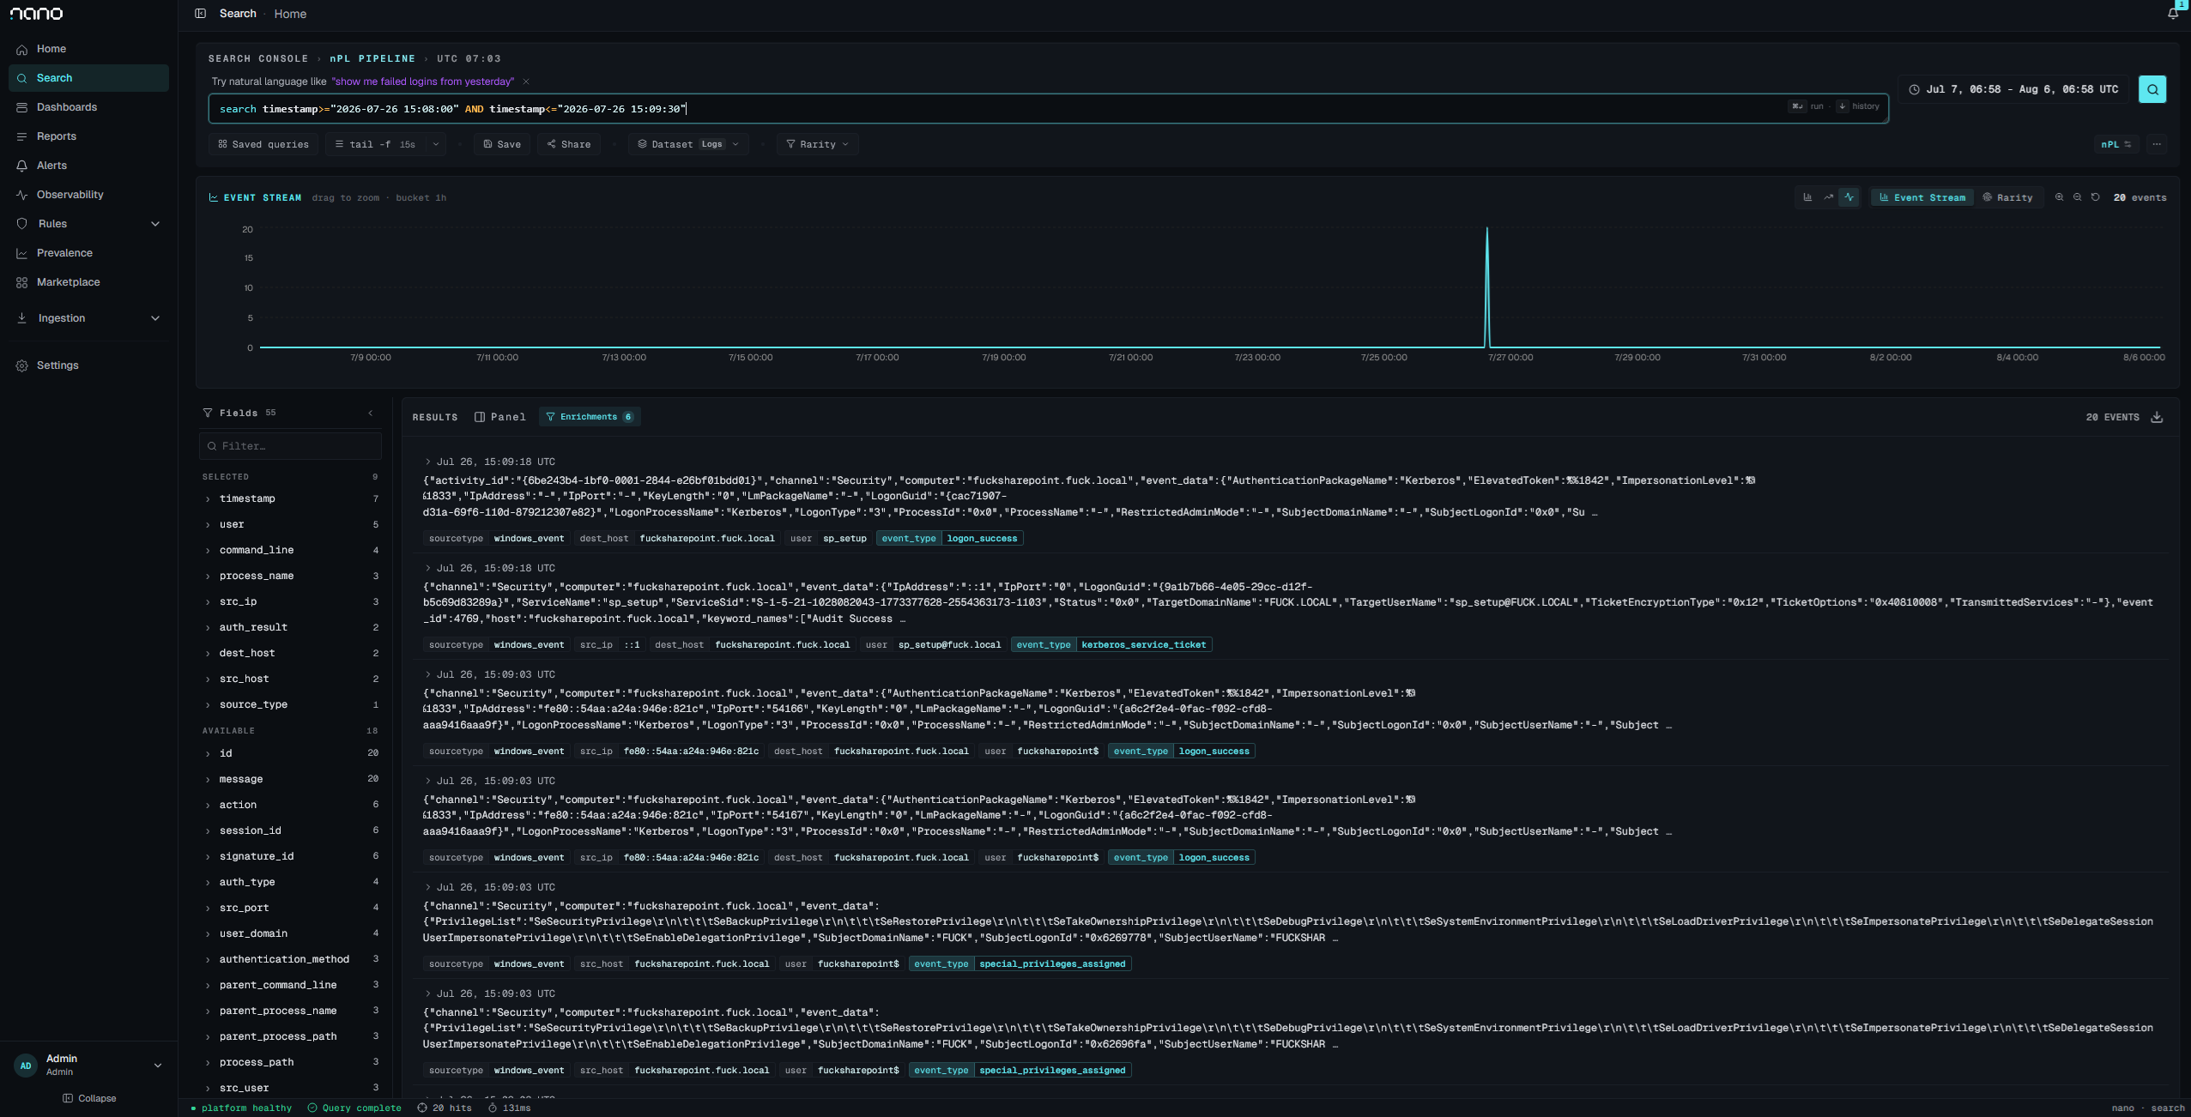Screen dimensions: 2191x1117
Task: Open query history
Action: pos(1859,106)
